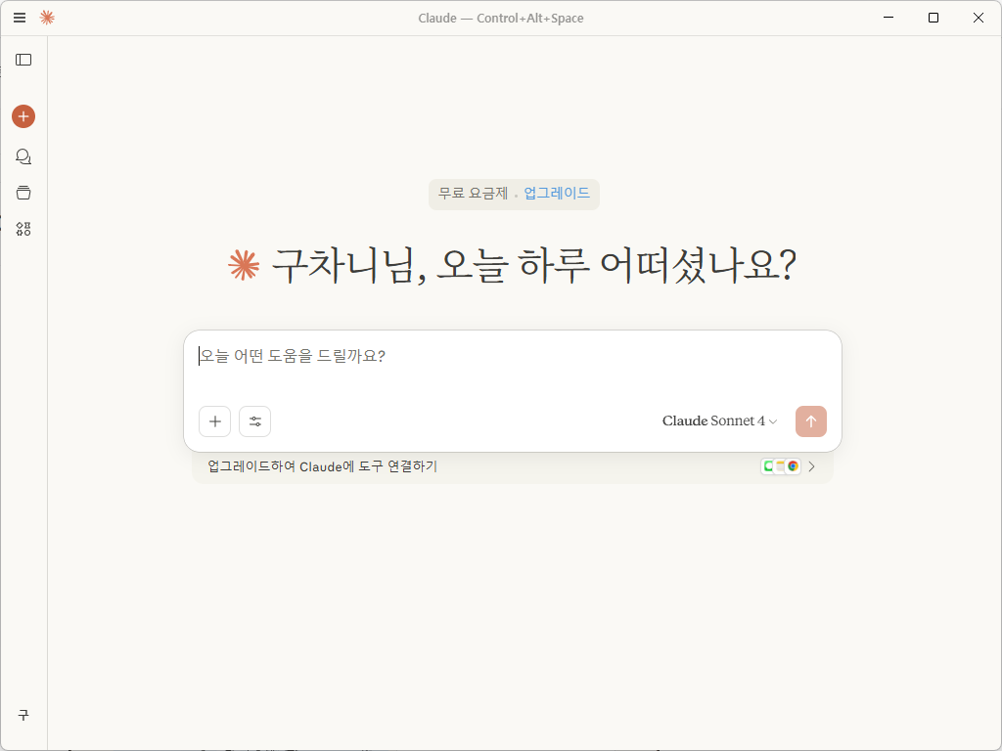This screenshot has width=1002, height=751.
Task: Open the hamburger menu in the title bar
Action: coord(20,18)
